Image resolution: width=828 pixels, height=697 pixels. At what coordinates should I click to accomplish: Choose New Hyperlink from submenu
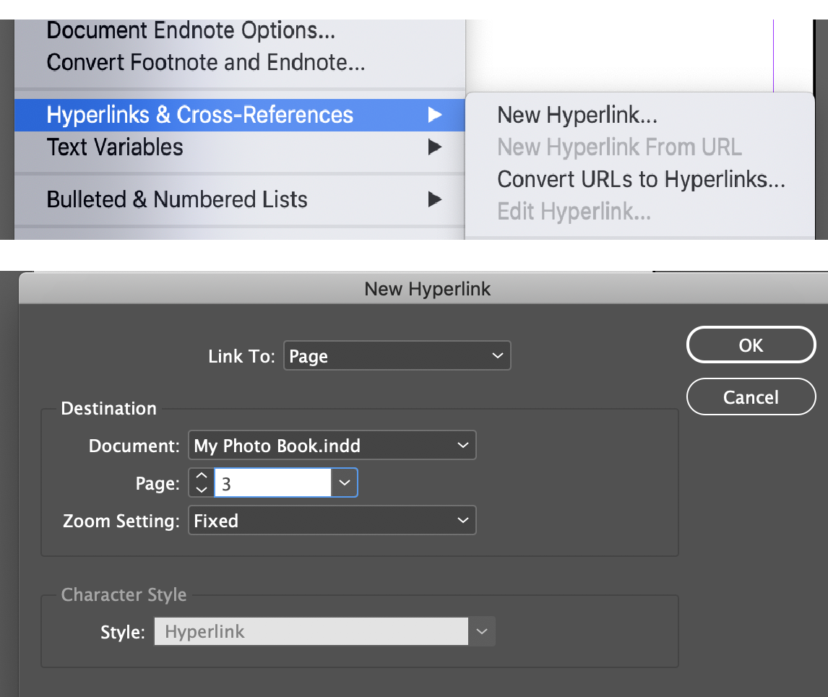[x=577, y=115]
